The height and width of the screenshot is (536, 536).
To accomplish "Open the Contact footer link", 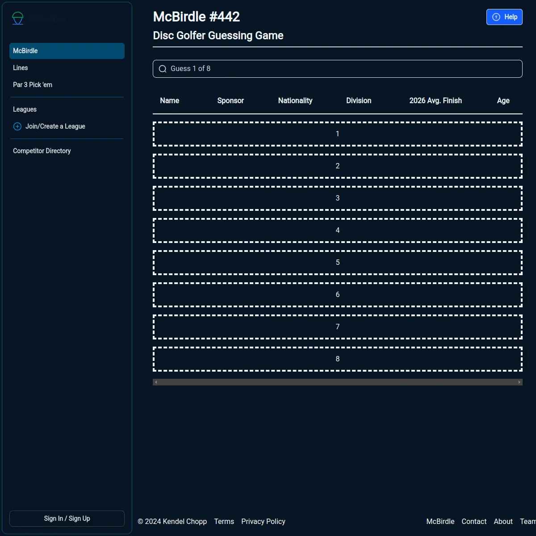I will coord(474,522).
